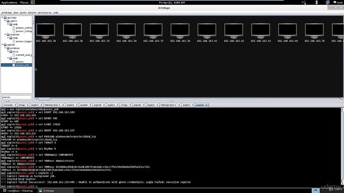
Task: Open the Armitage menu
Action: 6,13
